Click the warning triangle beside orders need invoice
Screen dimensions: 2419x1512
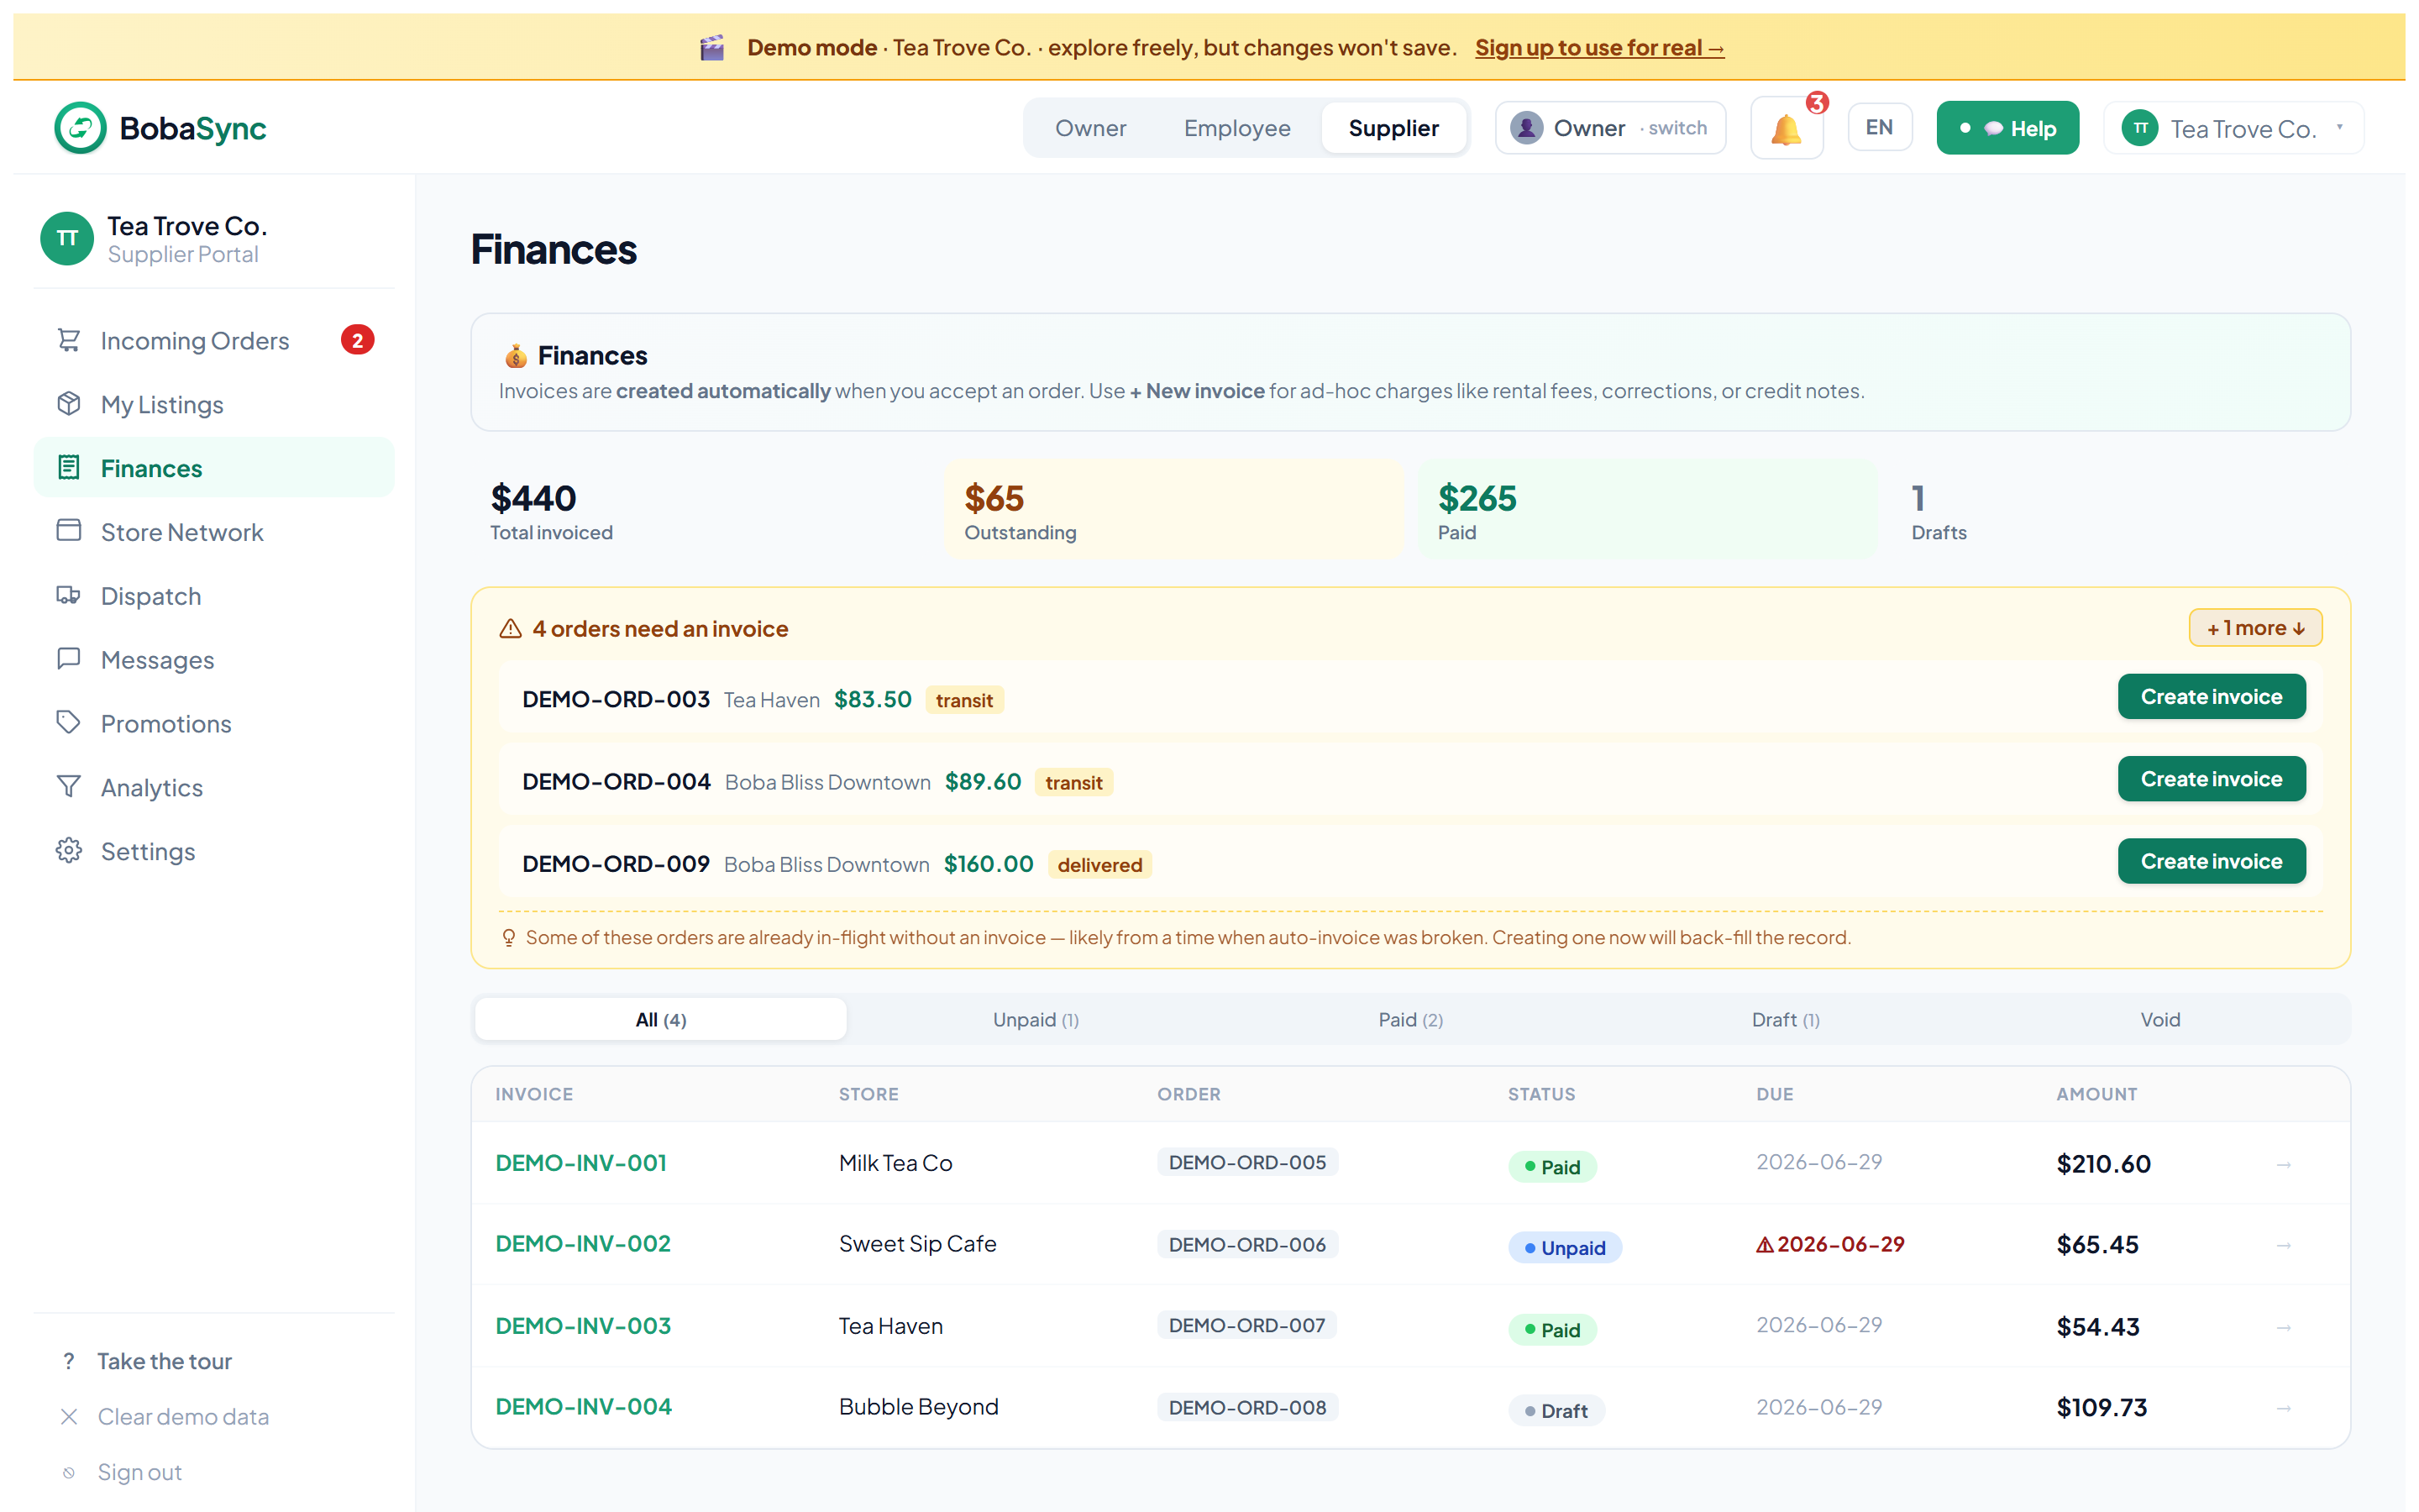point(510,629)
